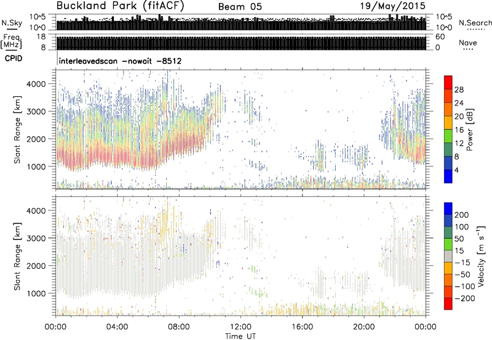The height and width of the screenshot is (340, 492).
Task: Click the 'interleavedscan -nowait -8512' text
Action: point(120,61)
